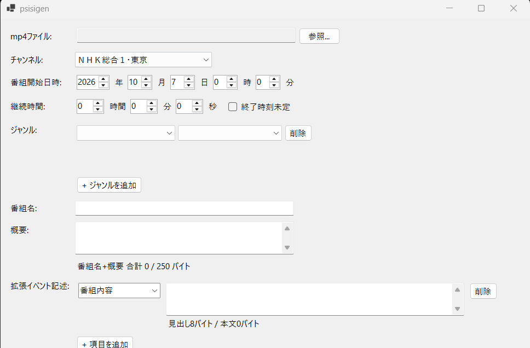The width and height of the screenshot is (530, 348).
Task: Click 概要 scrollbar down arrow
Action: (287, 248)
